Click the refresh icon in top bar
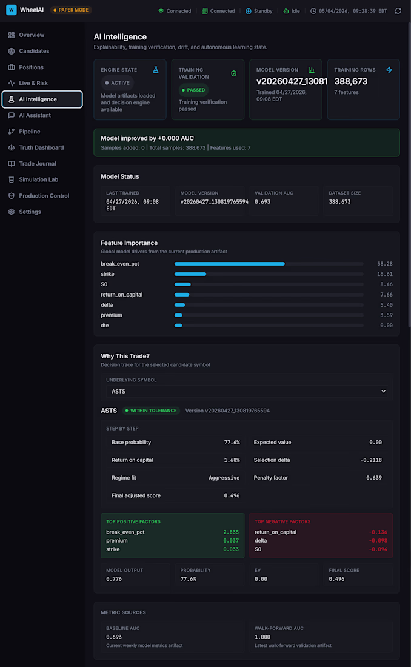 [x=398, y=11]
